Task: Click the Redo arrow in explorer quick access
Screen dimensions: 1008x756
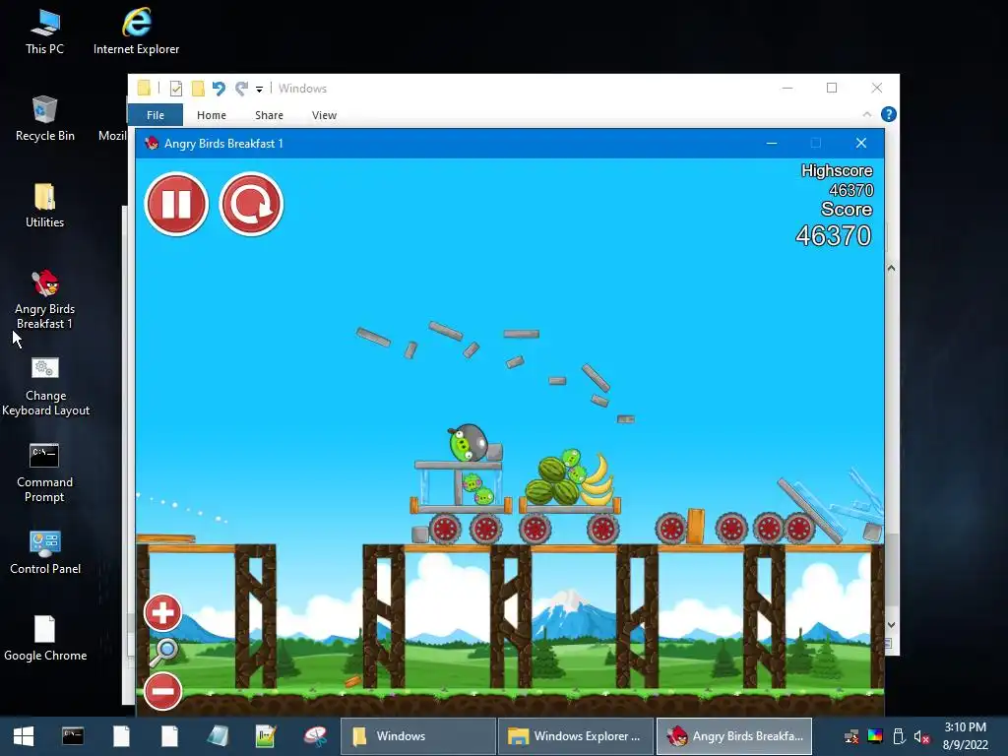Action: click(242, 88)
